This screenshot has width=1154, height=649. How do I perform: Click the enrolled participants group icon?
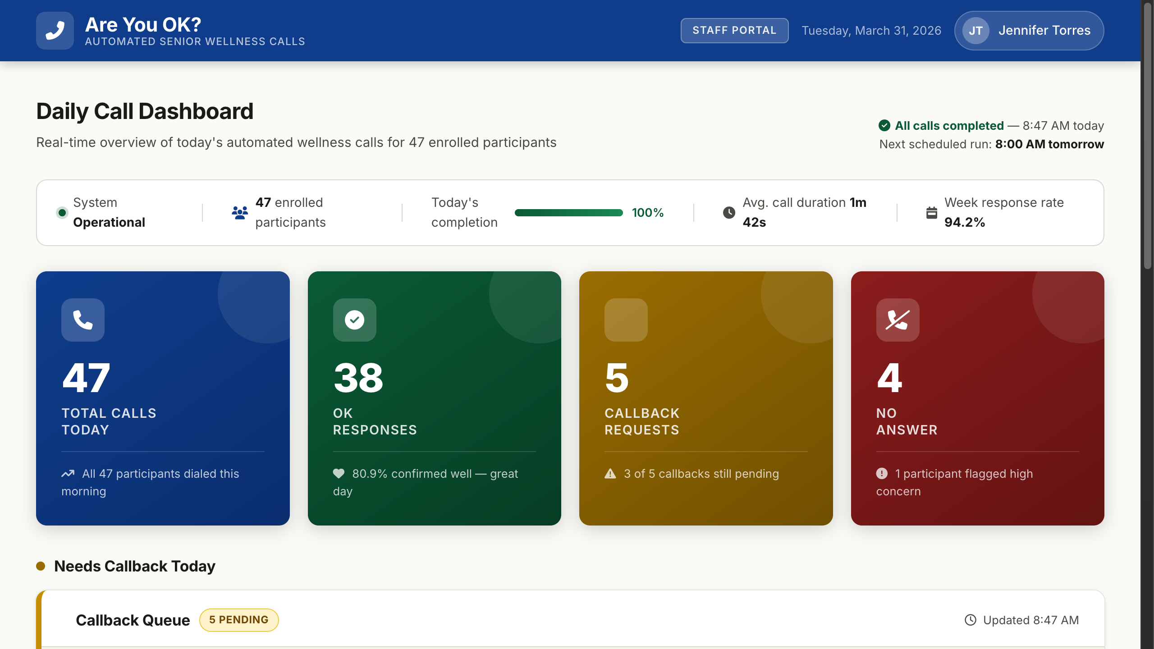point(239,212)
